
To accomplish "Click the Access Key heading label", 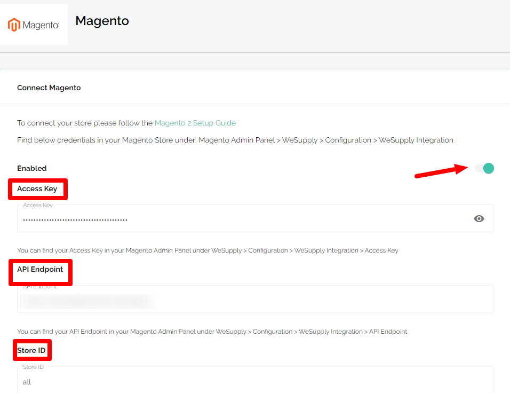I will 37,189.
